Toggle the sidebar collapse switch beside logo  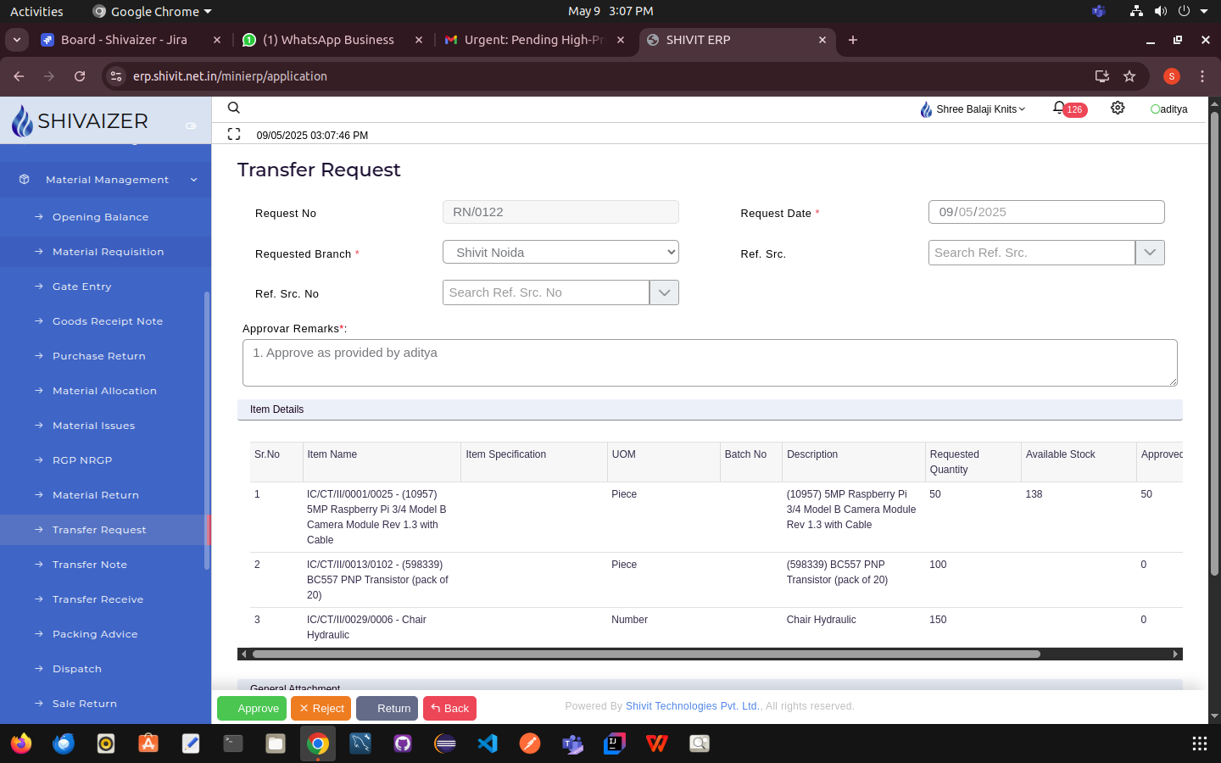191,125
